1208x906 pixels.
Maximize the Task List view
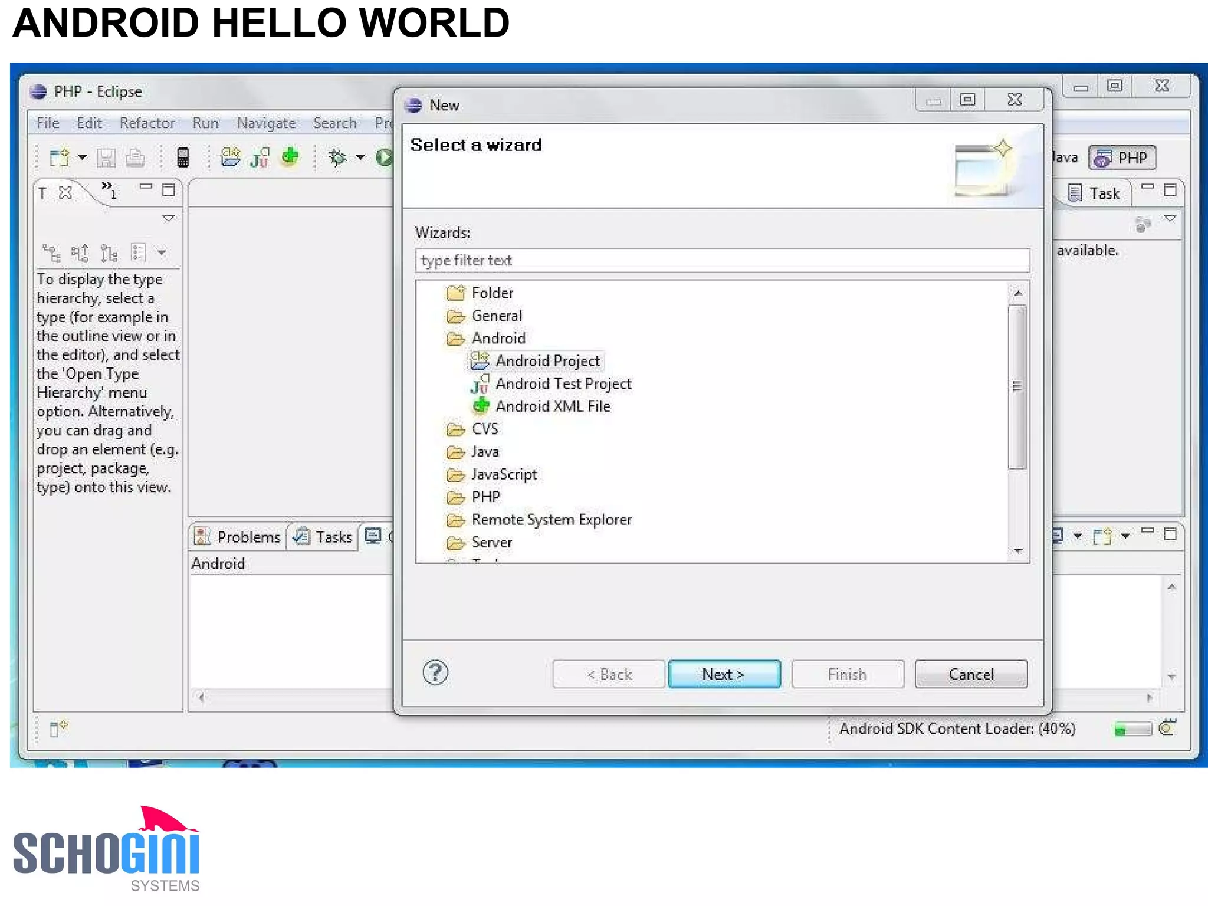(1170, 190)
